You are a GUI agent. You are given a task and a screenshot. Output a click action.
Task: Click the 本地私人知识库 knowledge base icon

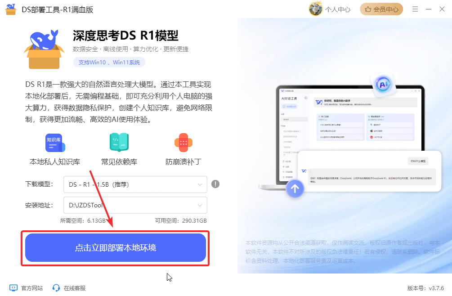[x=55, y=143]
